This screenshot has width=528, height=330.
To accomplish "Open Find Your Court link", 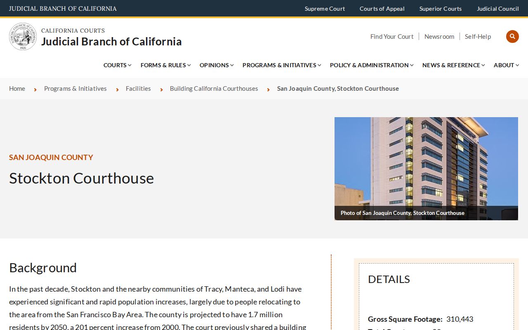I will pyautogui.click(x=392, y=37).
